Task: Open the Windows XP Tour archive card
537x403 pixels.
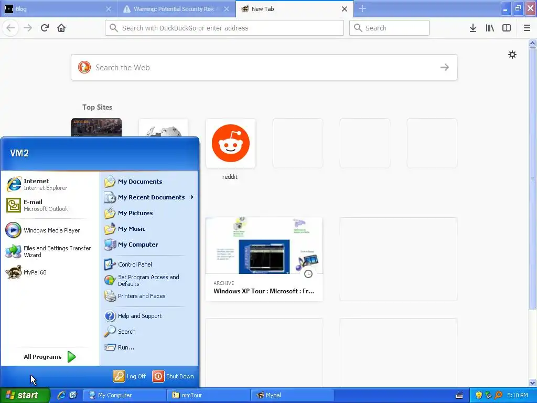Action: click(x=264, y=259)
